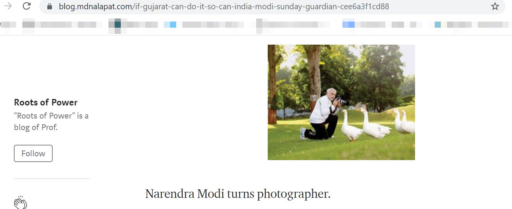View site info via the padlock icon
The height and width of the screenshot is (209, 512).
[x=49, y=7]
